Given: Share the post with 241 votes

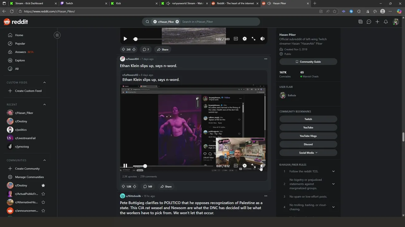Looking at the screenshot, I should pos(163,49).
